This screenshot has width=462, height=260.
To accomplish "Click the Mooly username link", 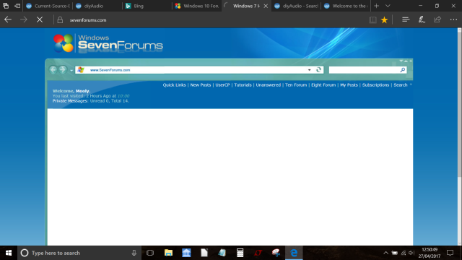I will (x=82, y=91).
